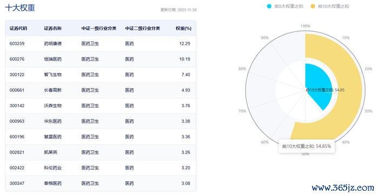
Task: Select security code 000661
Action: pos(17,90)
